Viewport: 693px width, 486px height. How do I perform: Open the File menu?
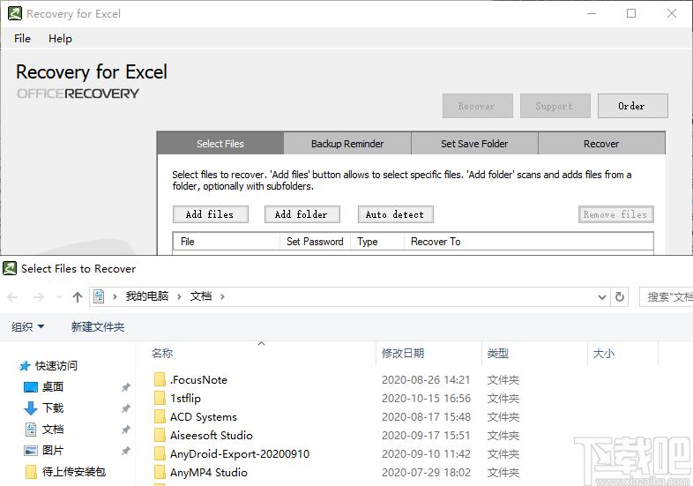[22, 39]
